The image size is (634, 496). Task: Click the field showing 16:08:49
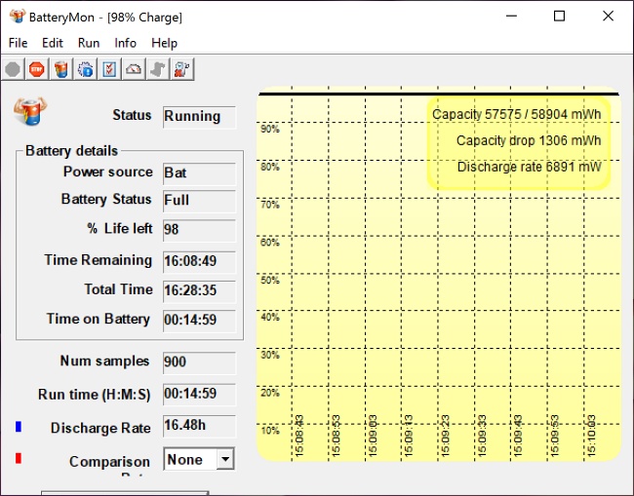[199, 262]
